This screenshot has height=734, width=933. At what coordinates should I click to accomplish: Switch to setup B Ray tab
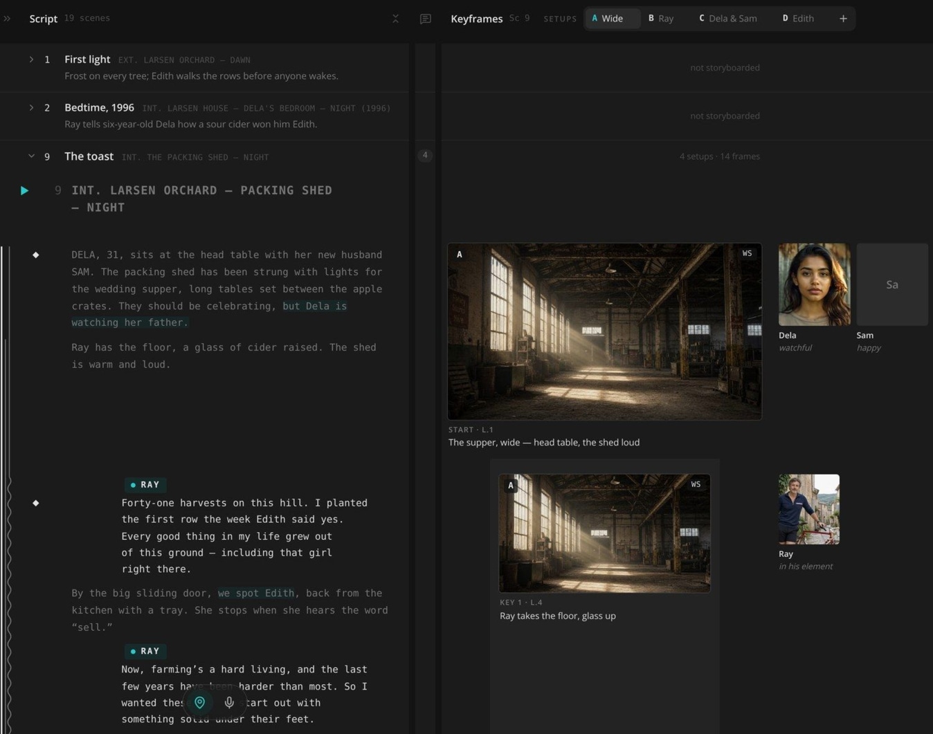pos(661,19)
